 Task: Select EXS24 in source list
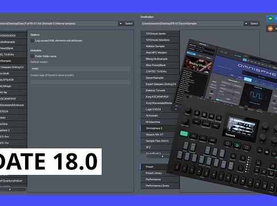pos(14,111)
